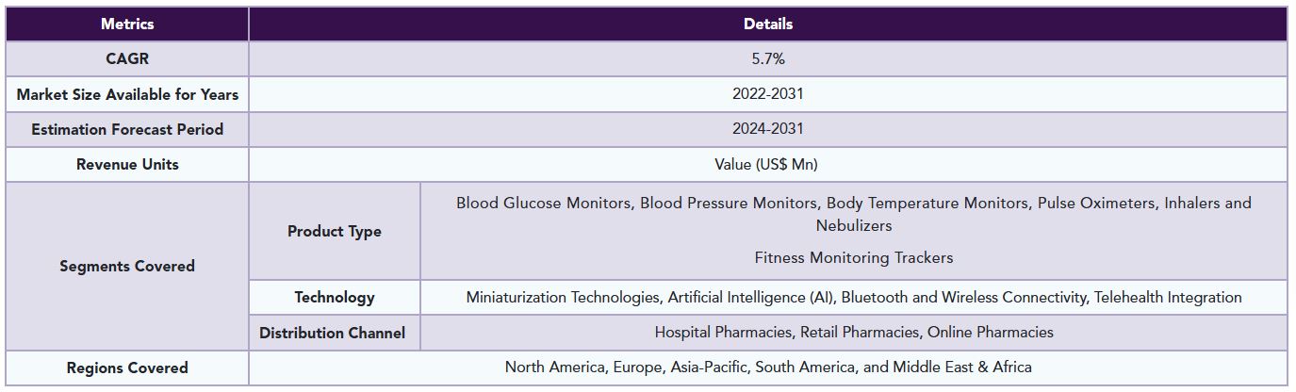Click the Details column header

768,24
